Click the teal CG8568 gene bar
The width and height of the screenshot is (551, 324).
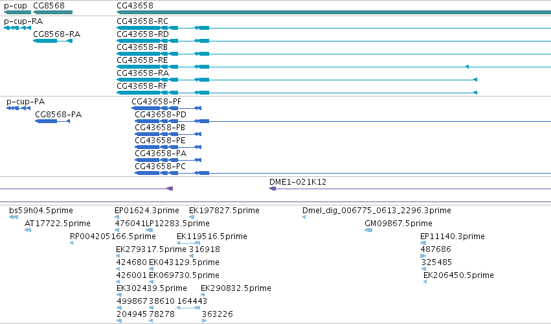click(x=52, y=12)
